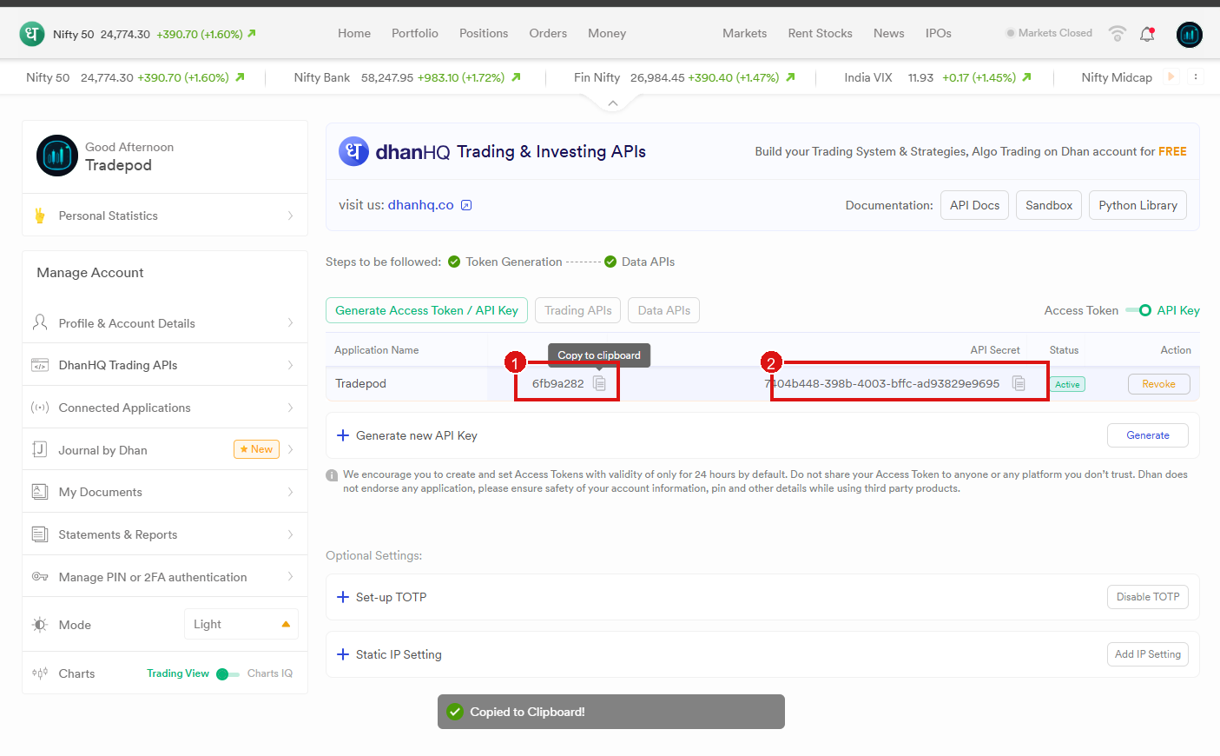
Task: Click the Statements & Reports icon
Action: pyautogui.click(x=40, y=534)
